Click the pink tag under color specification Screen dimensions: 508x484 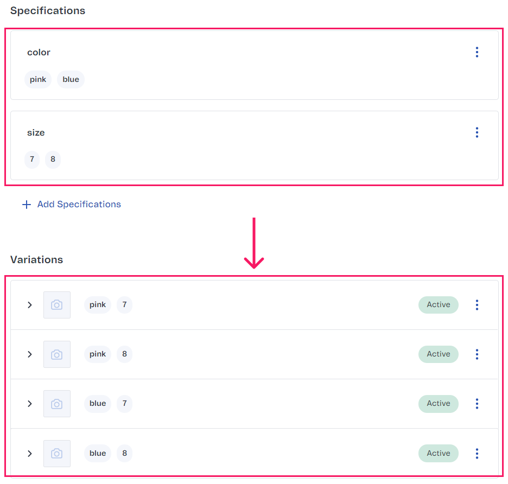(x=38, y=80)
